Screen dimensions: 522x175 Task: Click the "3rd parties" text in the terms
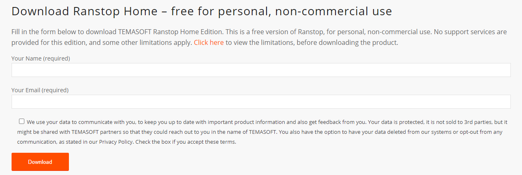[x=486, y=122]
